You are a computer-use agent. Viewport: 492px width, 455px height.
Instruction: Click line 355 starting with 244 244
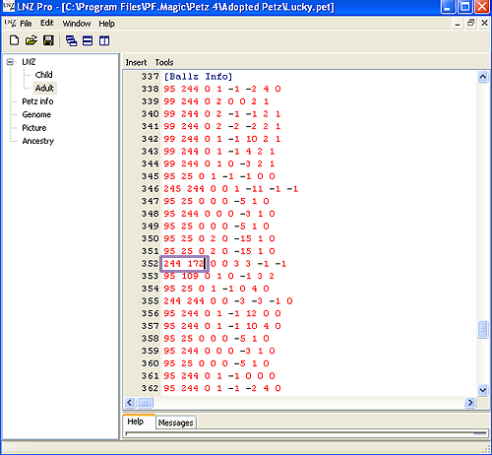tap(228, 301)
